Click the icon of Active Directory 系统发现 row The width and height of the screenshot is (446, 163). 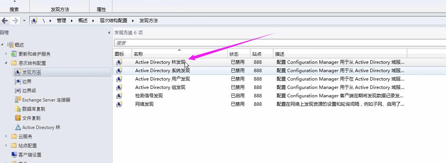119,70
